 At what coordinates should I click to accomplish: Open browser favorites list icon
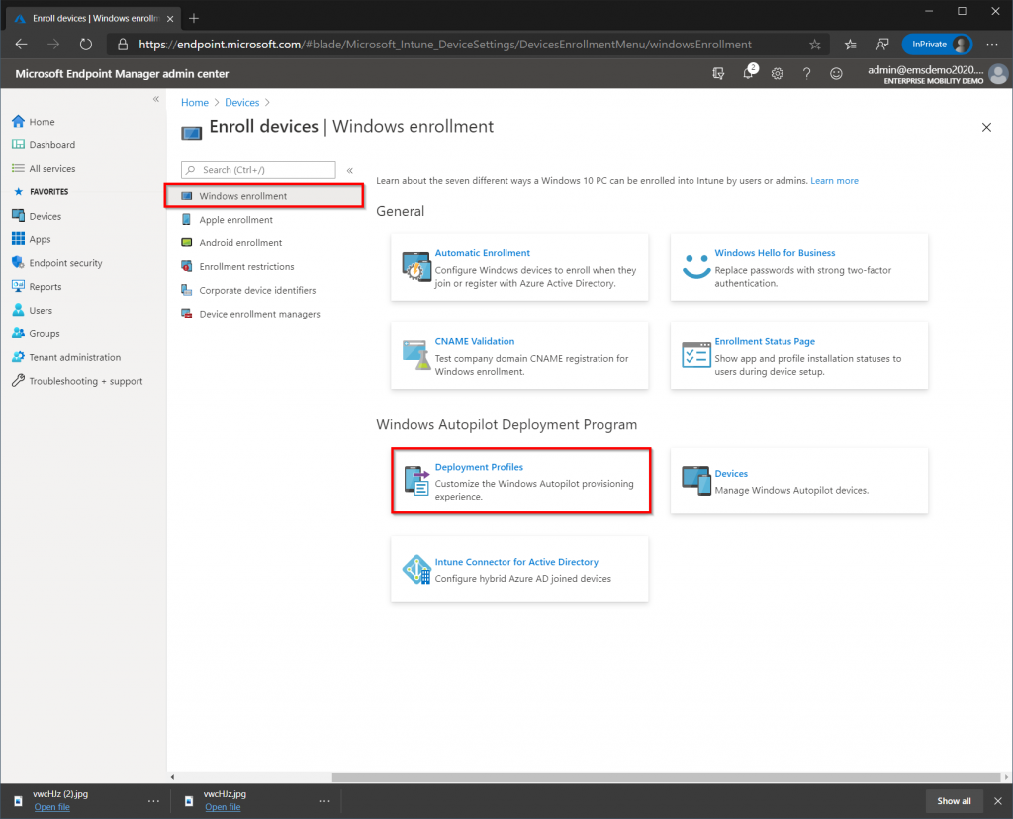[850, 44]
